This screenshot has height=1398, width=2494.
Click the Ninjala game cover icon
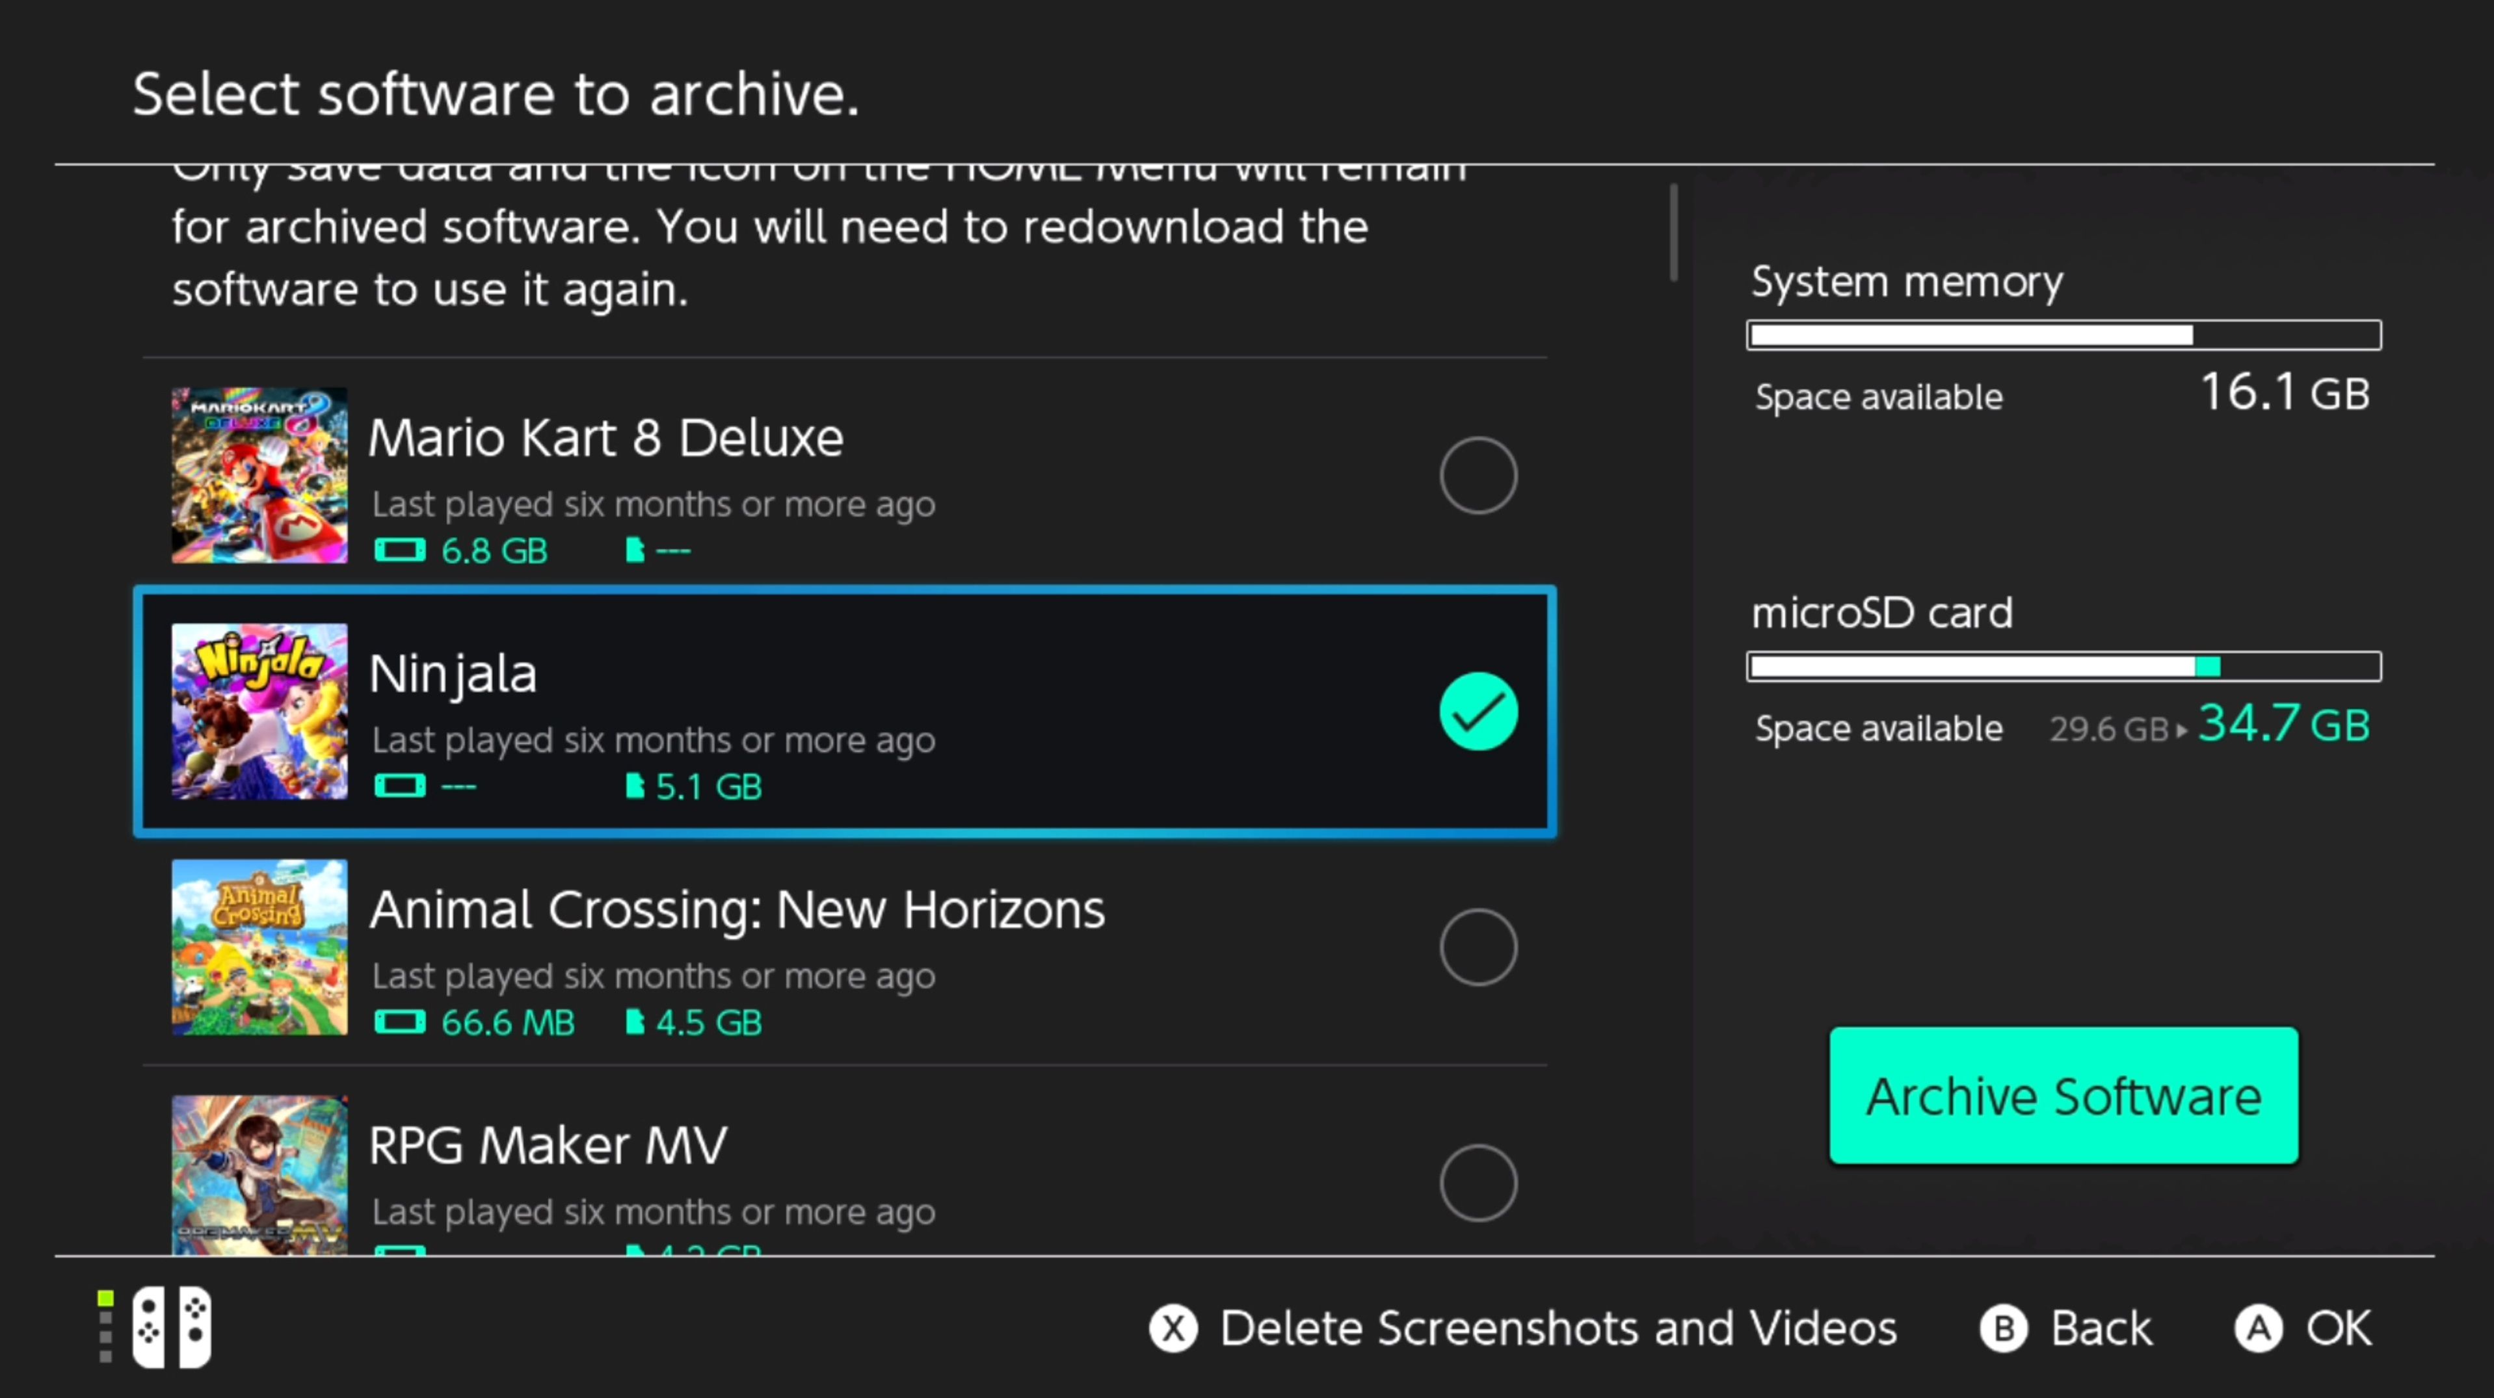[x=258, y=711]
